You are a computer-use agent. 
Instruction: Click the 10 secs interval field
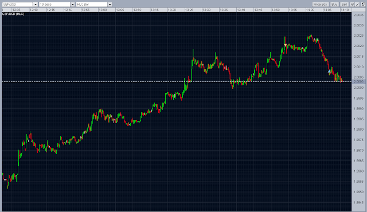click(54, 5)
